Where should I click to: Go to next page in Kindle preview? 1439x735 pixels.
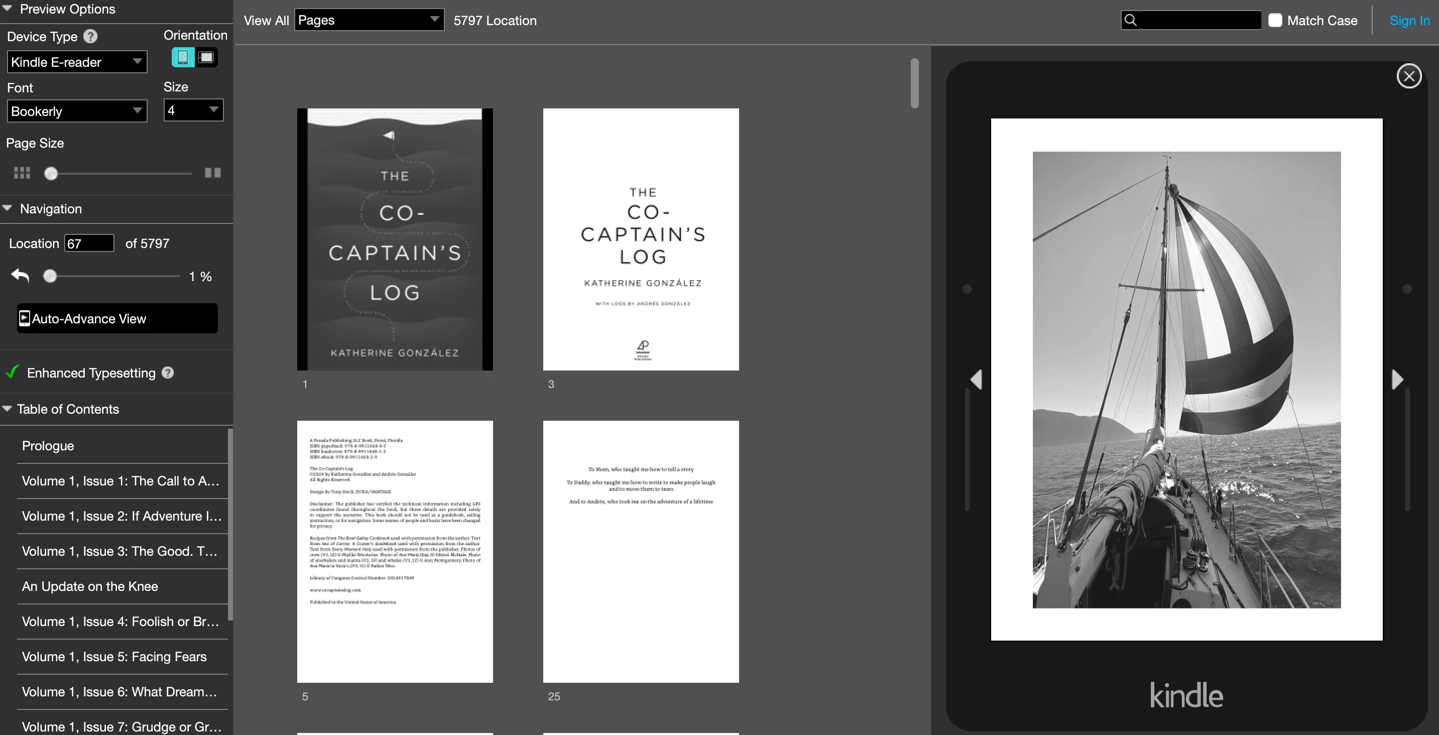point(1396,379)
